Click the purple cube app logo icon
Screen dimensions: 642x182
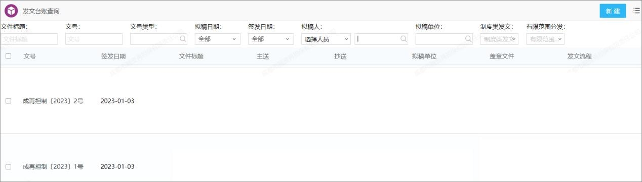click(11, 11)
